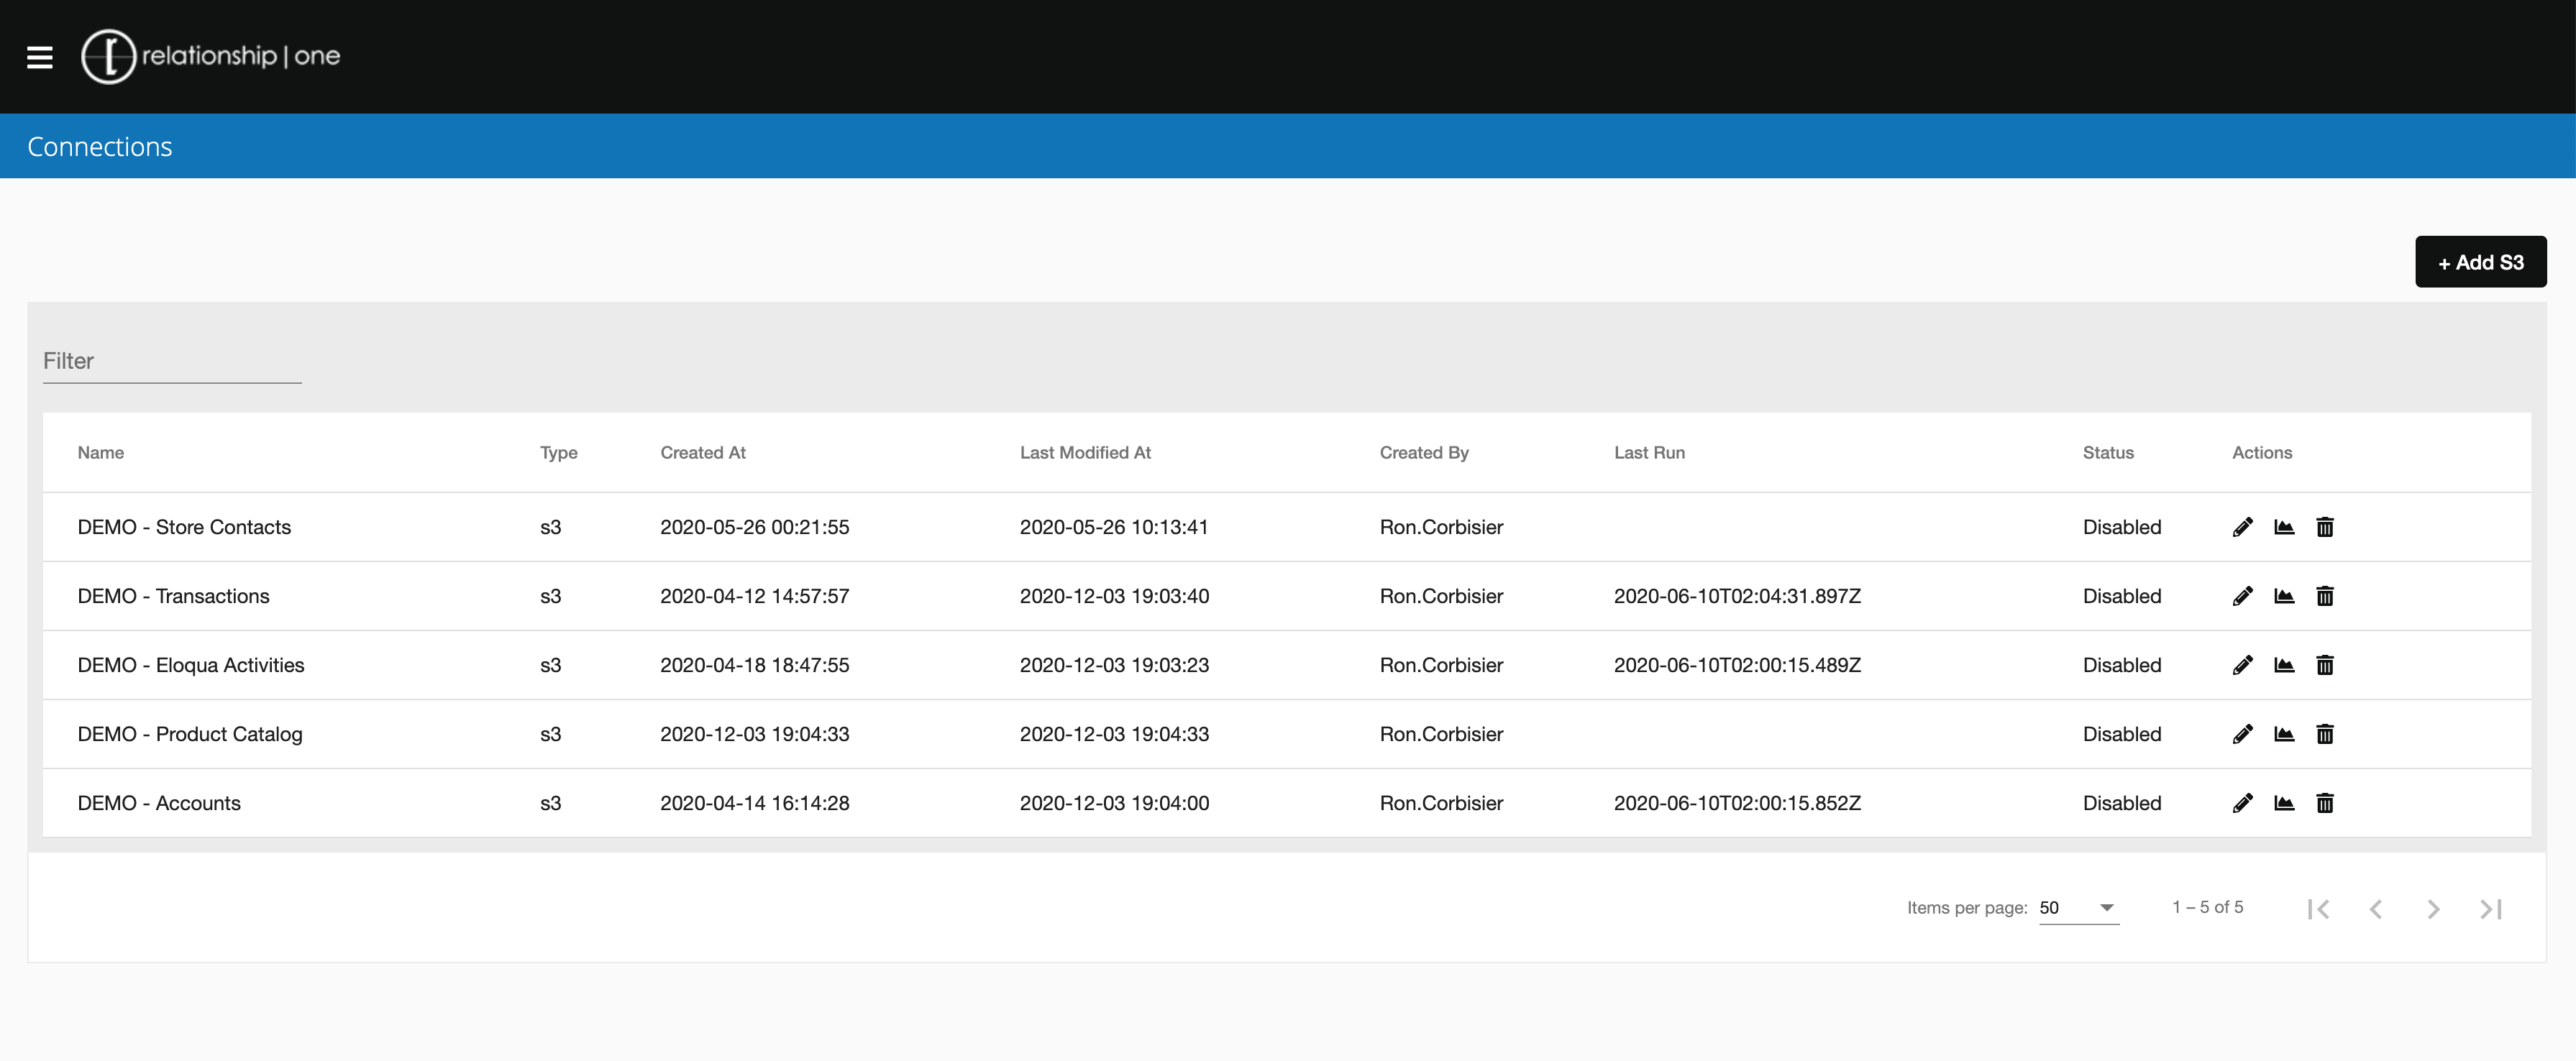Viewport: 2576px width, 1061px height.
Task: Select the DEMO - Eloqua Activities row name
Action: click(x=191, y=665)
